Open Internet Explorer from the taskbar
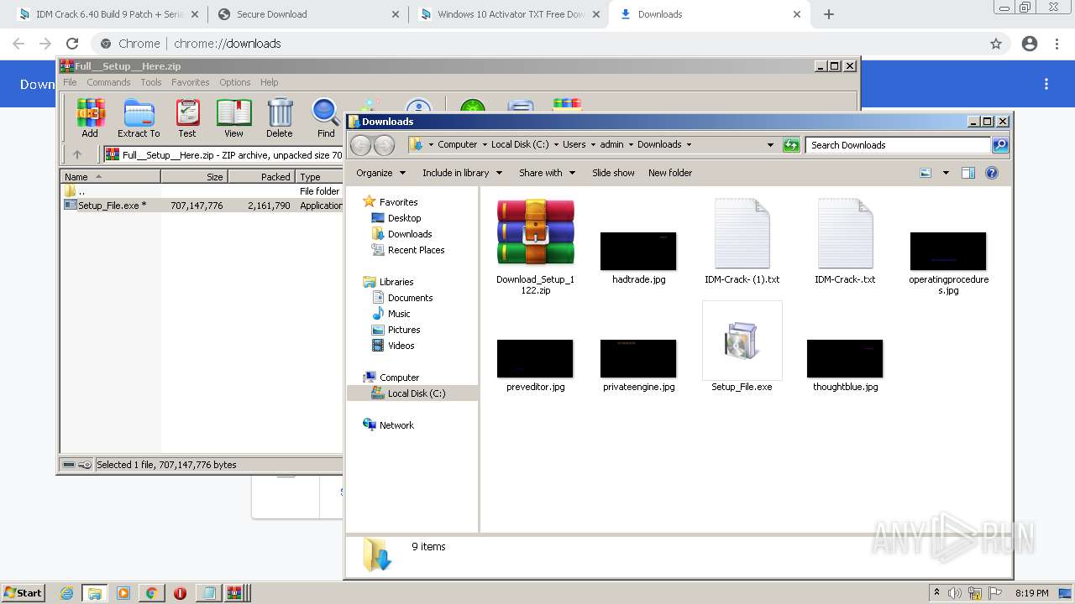 67,593
